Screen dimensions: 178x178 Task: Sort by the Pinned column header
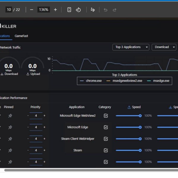pyautogui.click(x=9, y=107)
